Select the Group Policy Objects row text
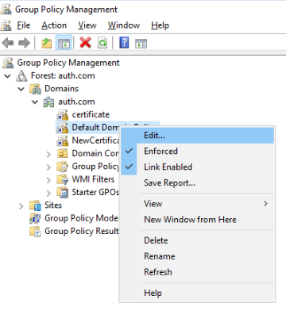This screenshot has height=315, width=286. 95,167
